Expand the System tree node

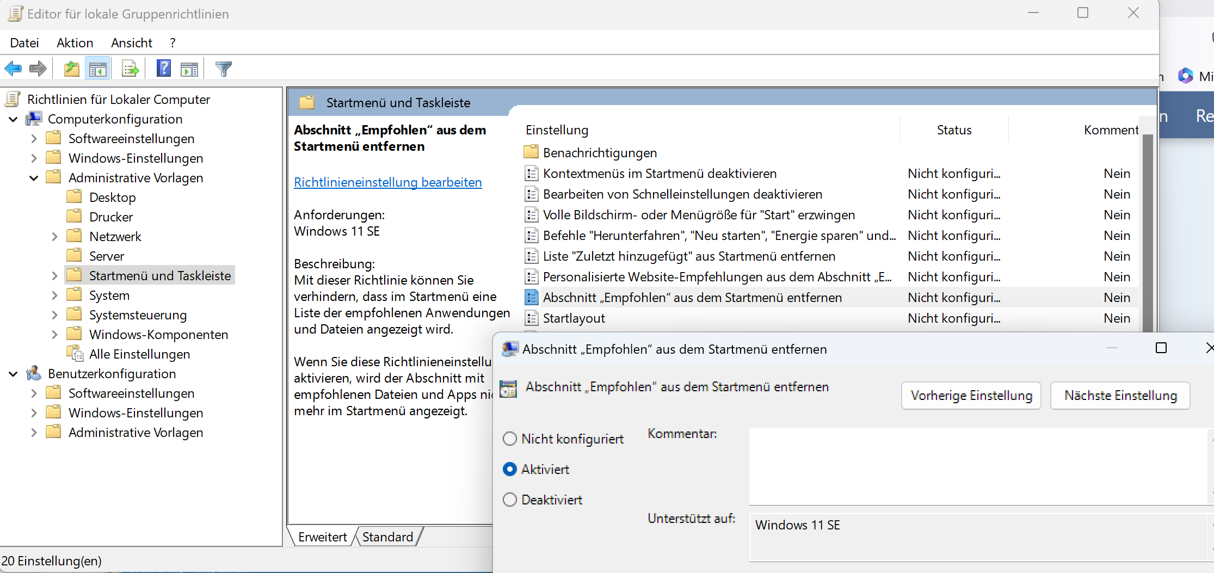coord(54,295)
